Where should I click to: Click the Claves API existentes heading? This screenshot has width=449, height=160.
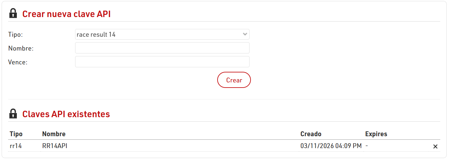tap(66, 114)
